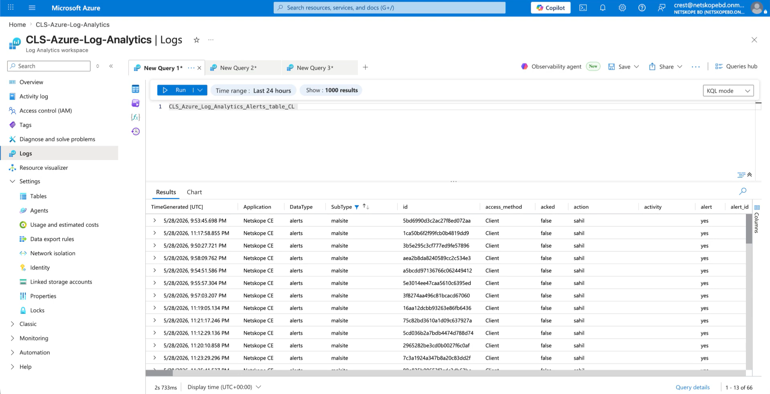The height and width of the screenshot is (394, 770).
Task: Click the global search resources field
Action: coord(389,8)
